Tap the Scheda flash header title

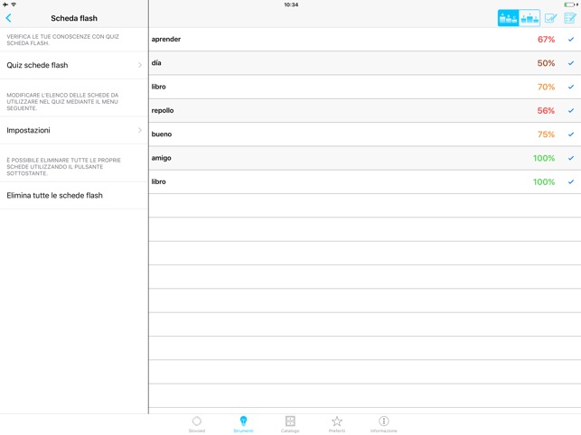point(74,18)
